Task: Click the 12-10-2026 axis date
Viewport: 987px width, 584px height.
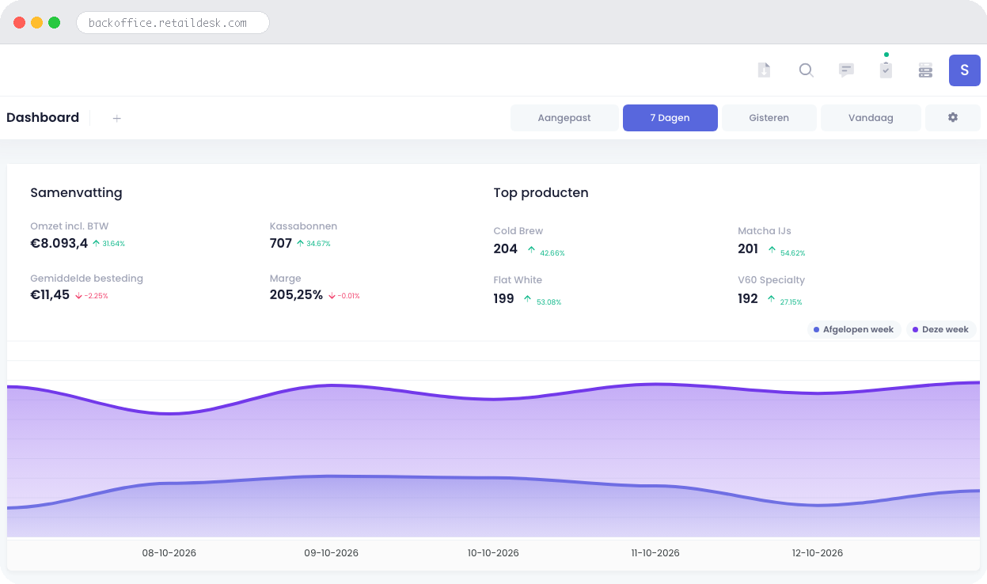Action: pos(818,553)
